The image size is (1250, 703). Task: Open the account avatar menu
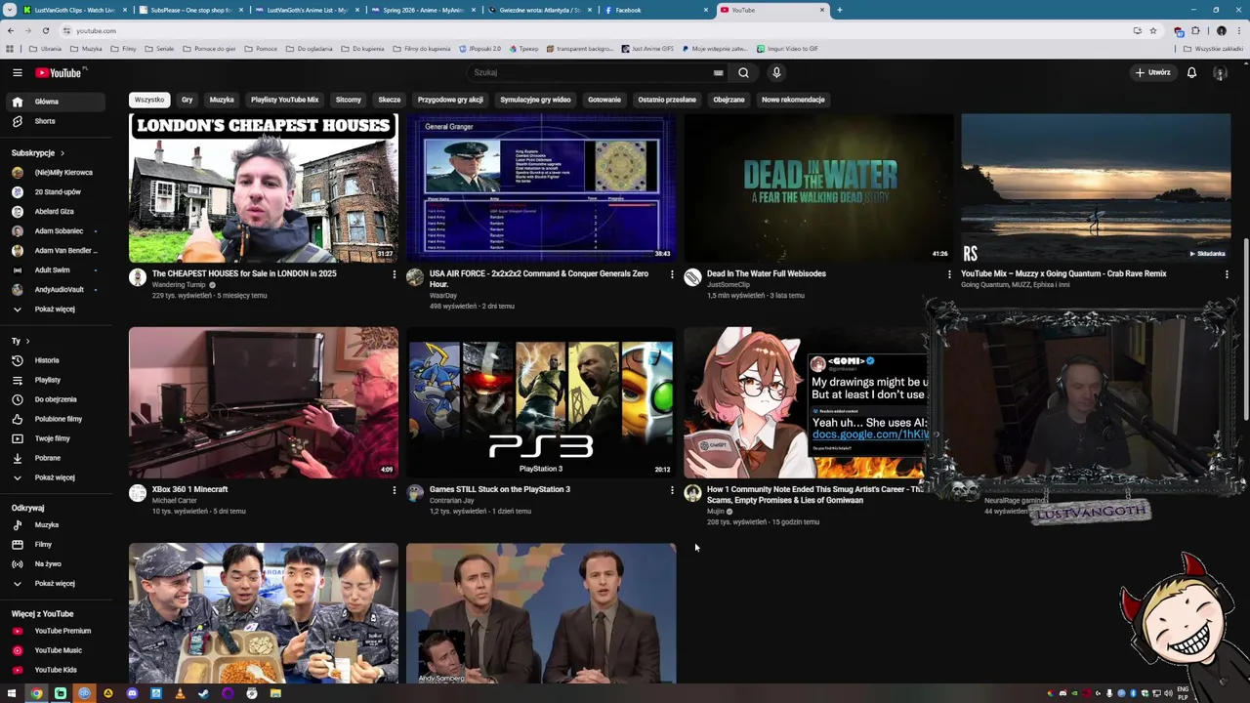(x=1220, y=72)
